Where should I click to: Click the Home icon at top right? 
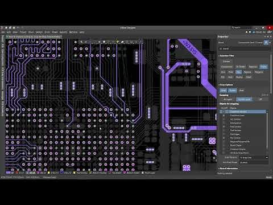pos(246,32)
